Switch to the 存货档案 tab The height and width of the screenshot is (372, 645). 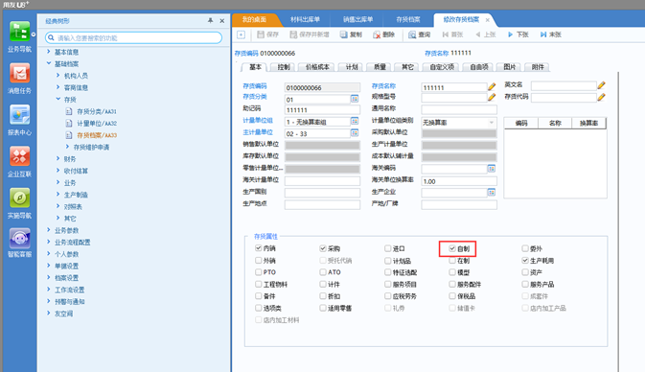(x=408, y=19)
